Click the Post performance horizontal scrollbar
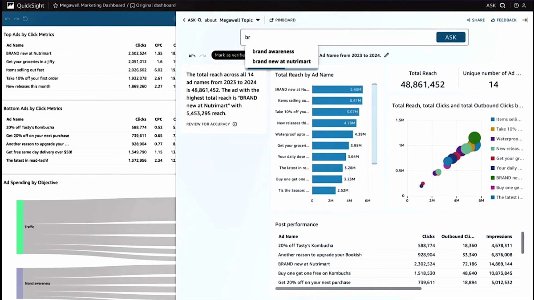The image size is (534, 300). click(348, 288)
